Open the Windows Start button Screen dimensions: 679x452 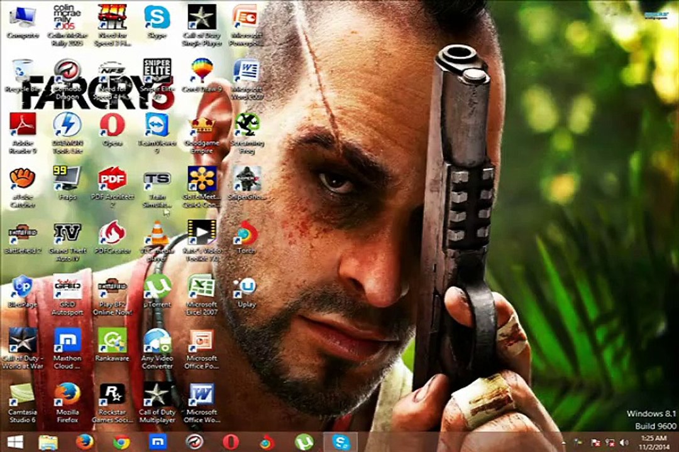[14, 442]
